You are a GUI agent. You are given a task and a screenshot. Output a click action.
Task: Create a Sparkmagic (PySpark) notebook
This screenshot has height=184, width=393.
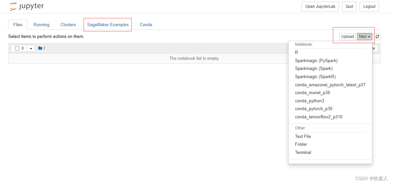pyautogui.click(x=330, y=60)
